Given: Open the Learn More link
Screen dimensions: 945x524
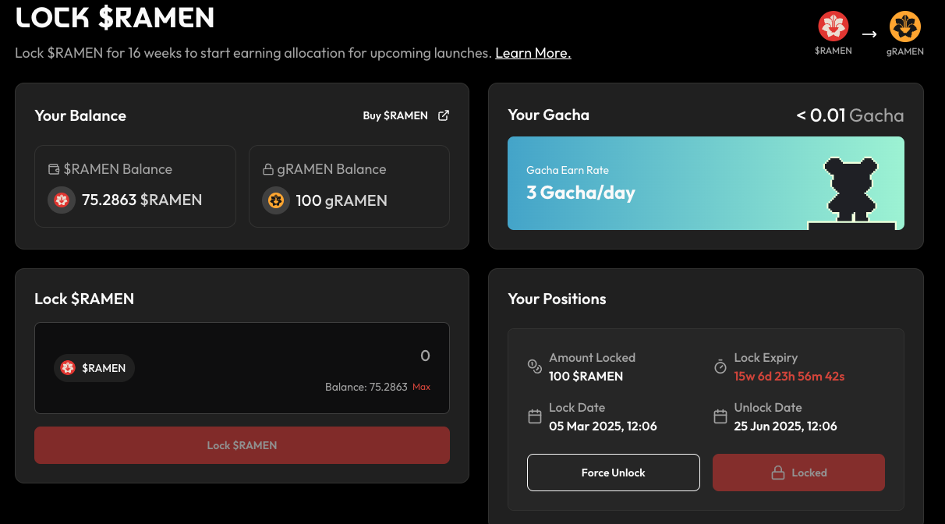Looking at the screenshot, I should [533, 53].
